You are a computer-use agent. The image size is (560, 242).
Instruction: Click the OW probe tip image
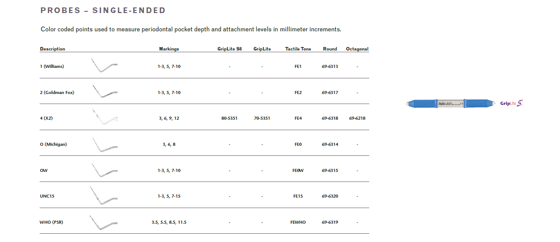click(105, 170)
